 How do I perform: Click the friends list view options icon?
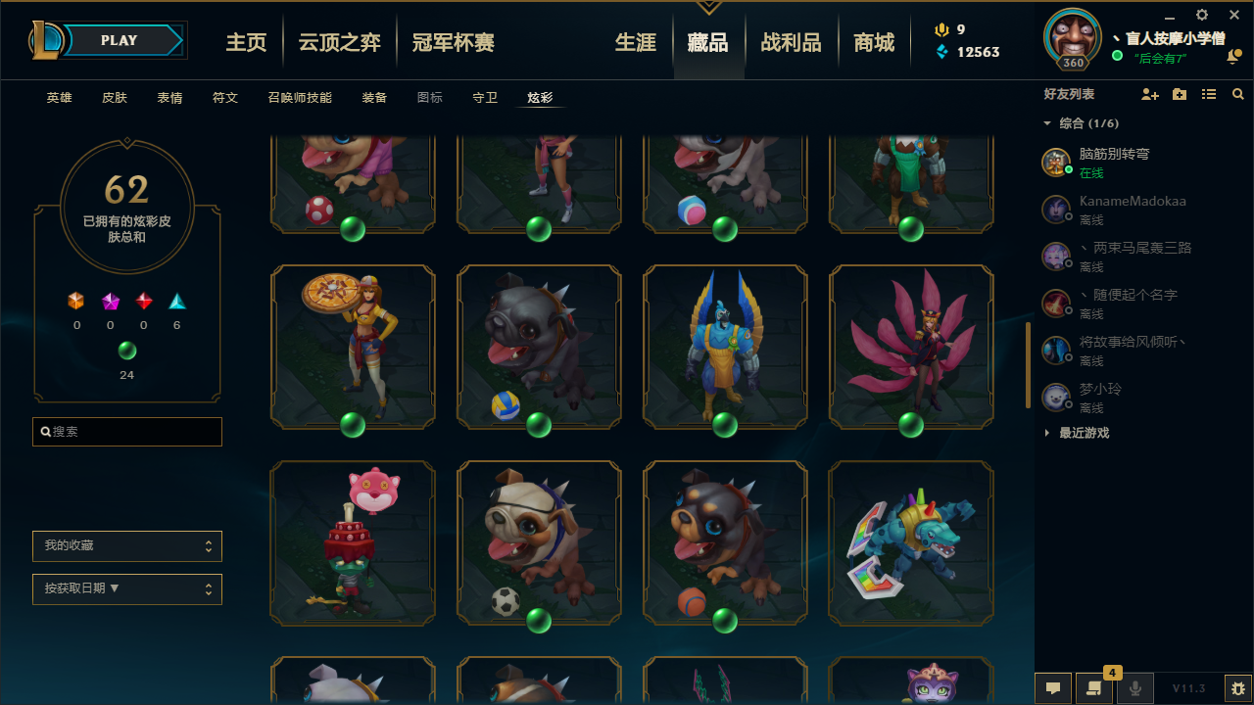(1209, 95)
